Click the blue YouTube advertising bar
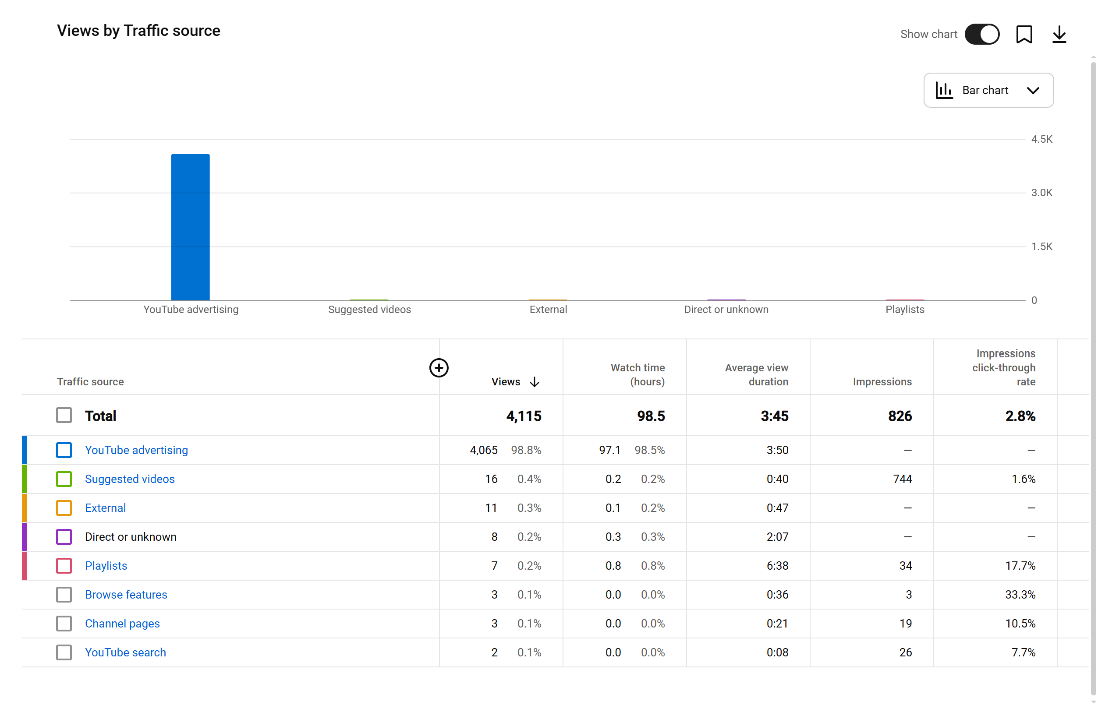 (190, 227)
